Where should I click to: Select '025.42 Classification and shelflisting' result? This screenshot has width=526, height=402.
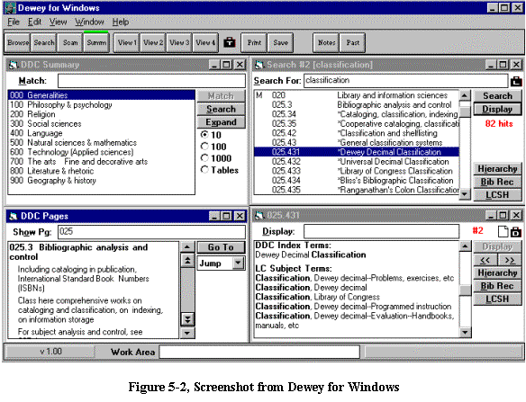click(x=357, y=133)
